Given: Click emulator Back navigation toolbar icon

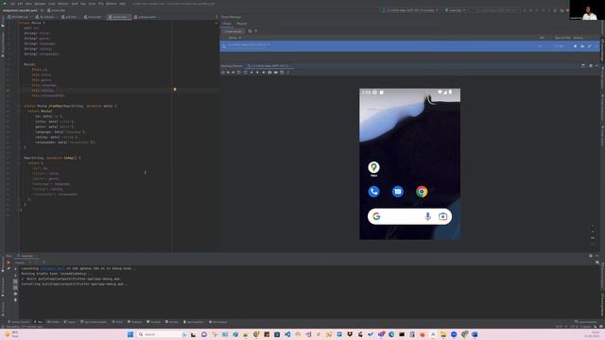Looking at the screenshot, I should 251,72.
